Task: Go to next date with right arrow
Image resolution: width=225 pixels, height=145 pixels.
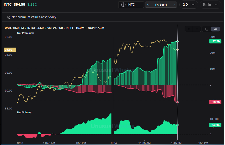Action: [x=174, y=5]
